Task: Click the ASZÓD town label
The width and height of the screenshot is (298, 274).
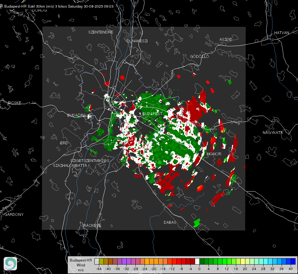Action: click(226, 40)
